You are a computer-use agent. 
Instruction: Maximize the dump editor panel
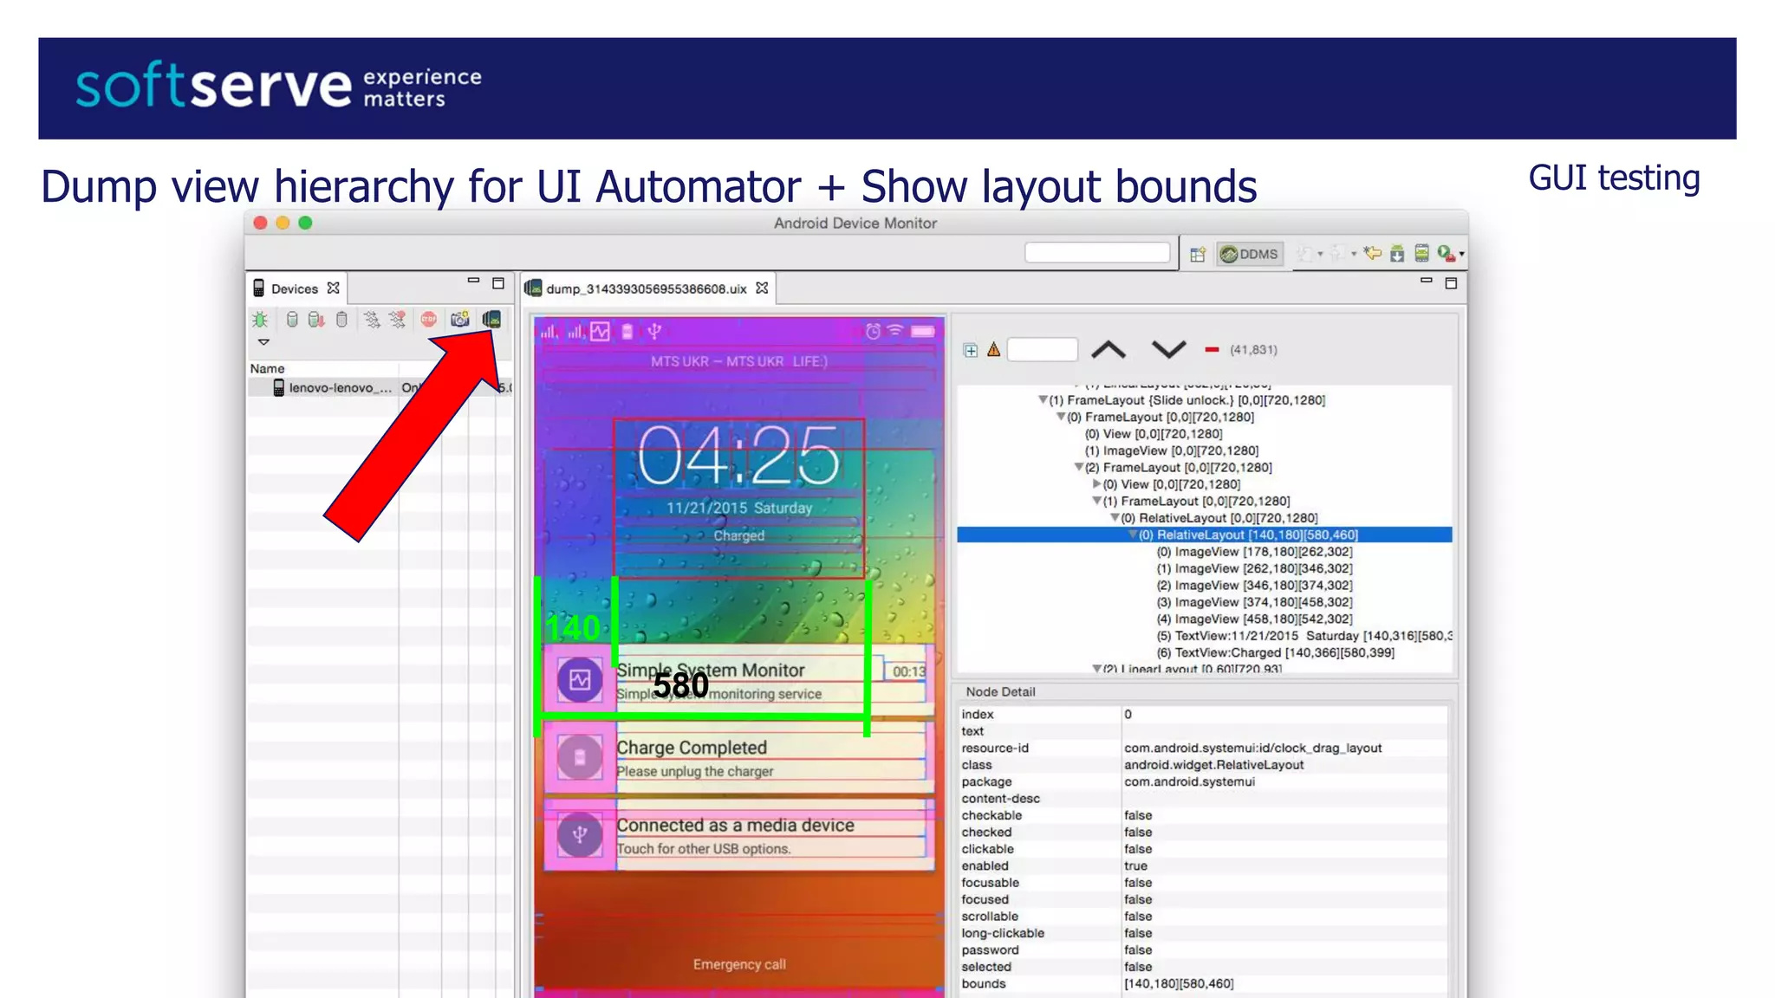1452,283
